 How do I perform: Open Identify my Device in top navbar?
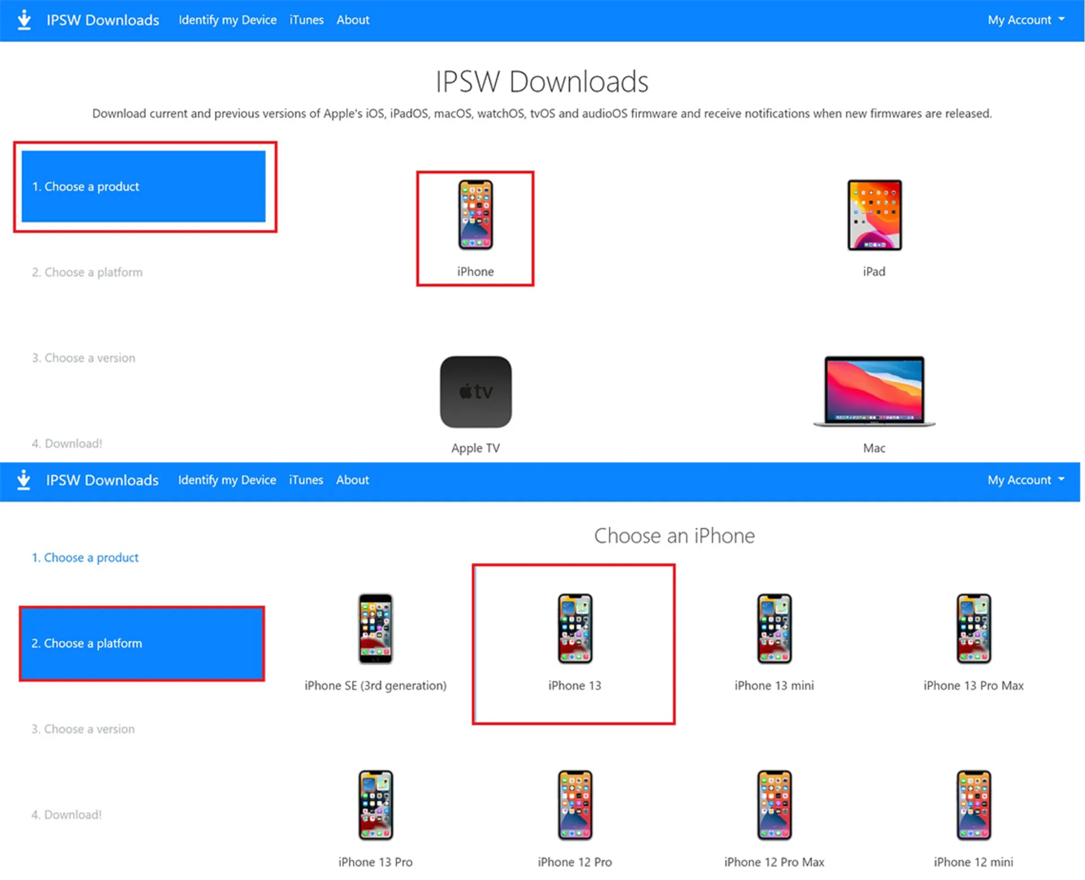coord(228,20)
